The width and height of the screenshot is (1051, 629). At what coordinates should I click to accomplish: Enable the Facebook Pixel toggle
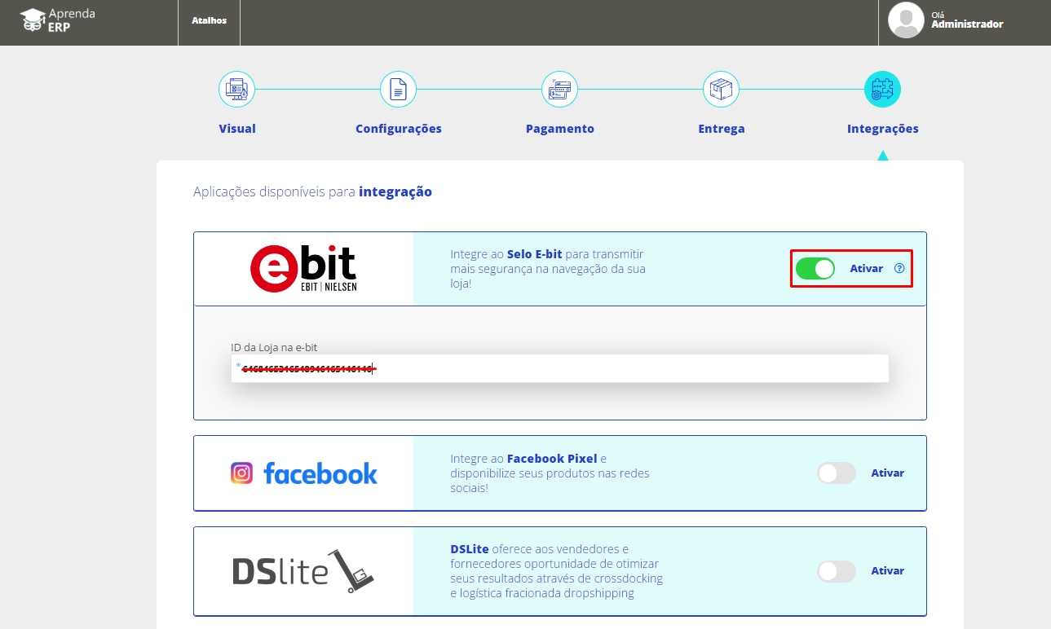point(836,473)
